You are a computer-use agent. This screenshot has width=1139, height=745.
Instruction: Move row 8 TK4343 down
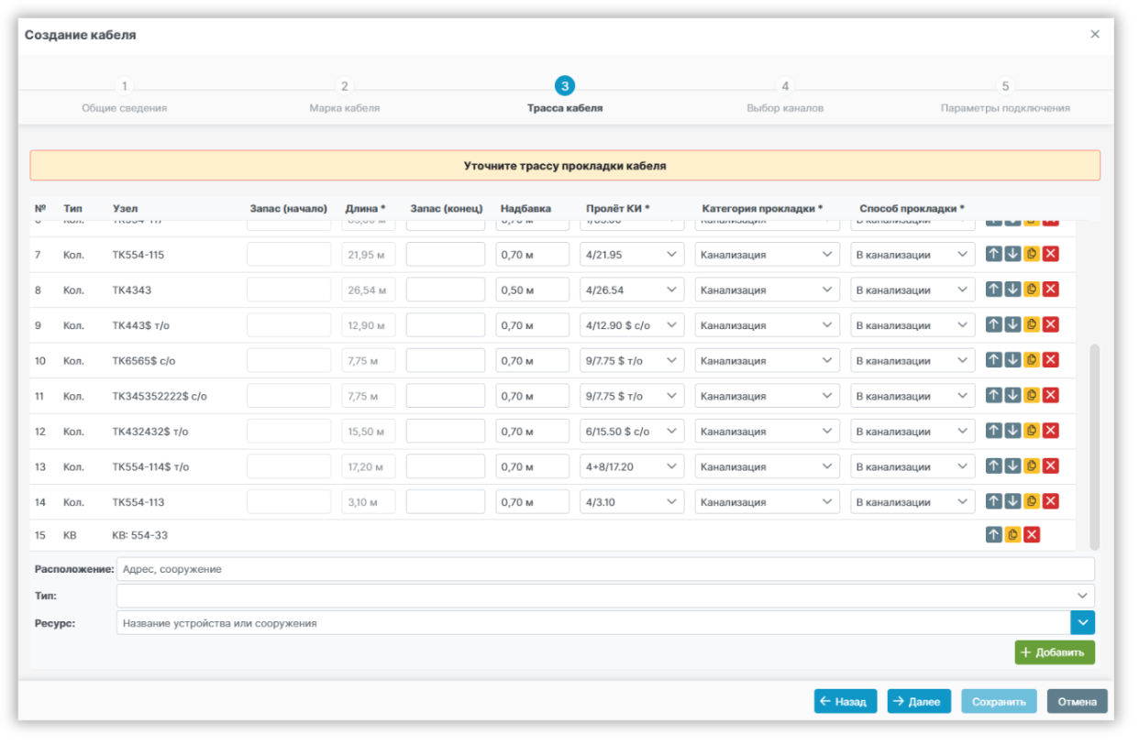pos(1012,290)
